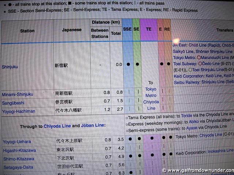Click the SSE stop dot in Shinjuku row
This screenshot has height=175, width=234.
point(128,64)
